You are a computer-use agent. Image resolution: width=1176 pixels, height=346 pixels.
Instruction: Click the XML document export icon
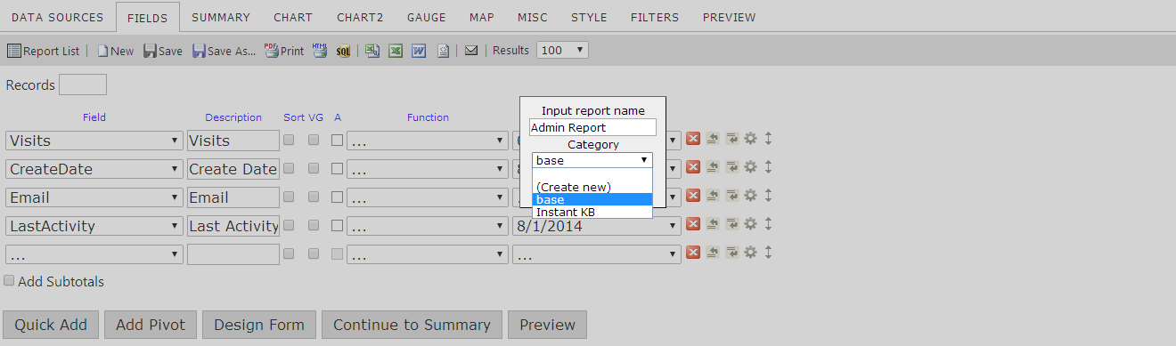[443, 51]
